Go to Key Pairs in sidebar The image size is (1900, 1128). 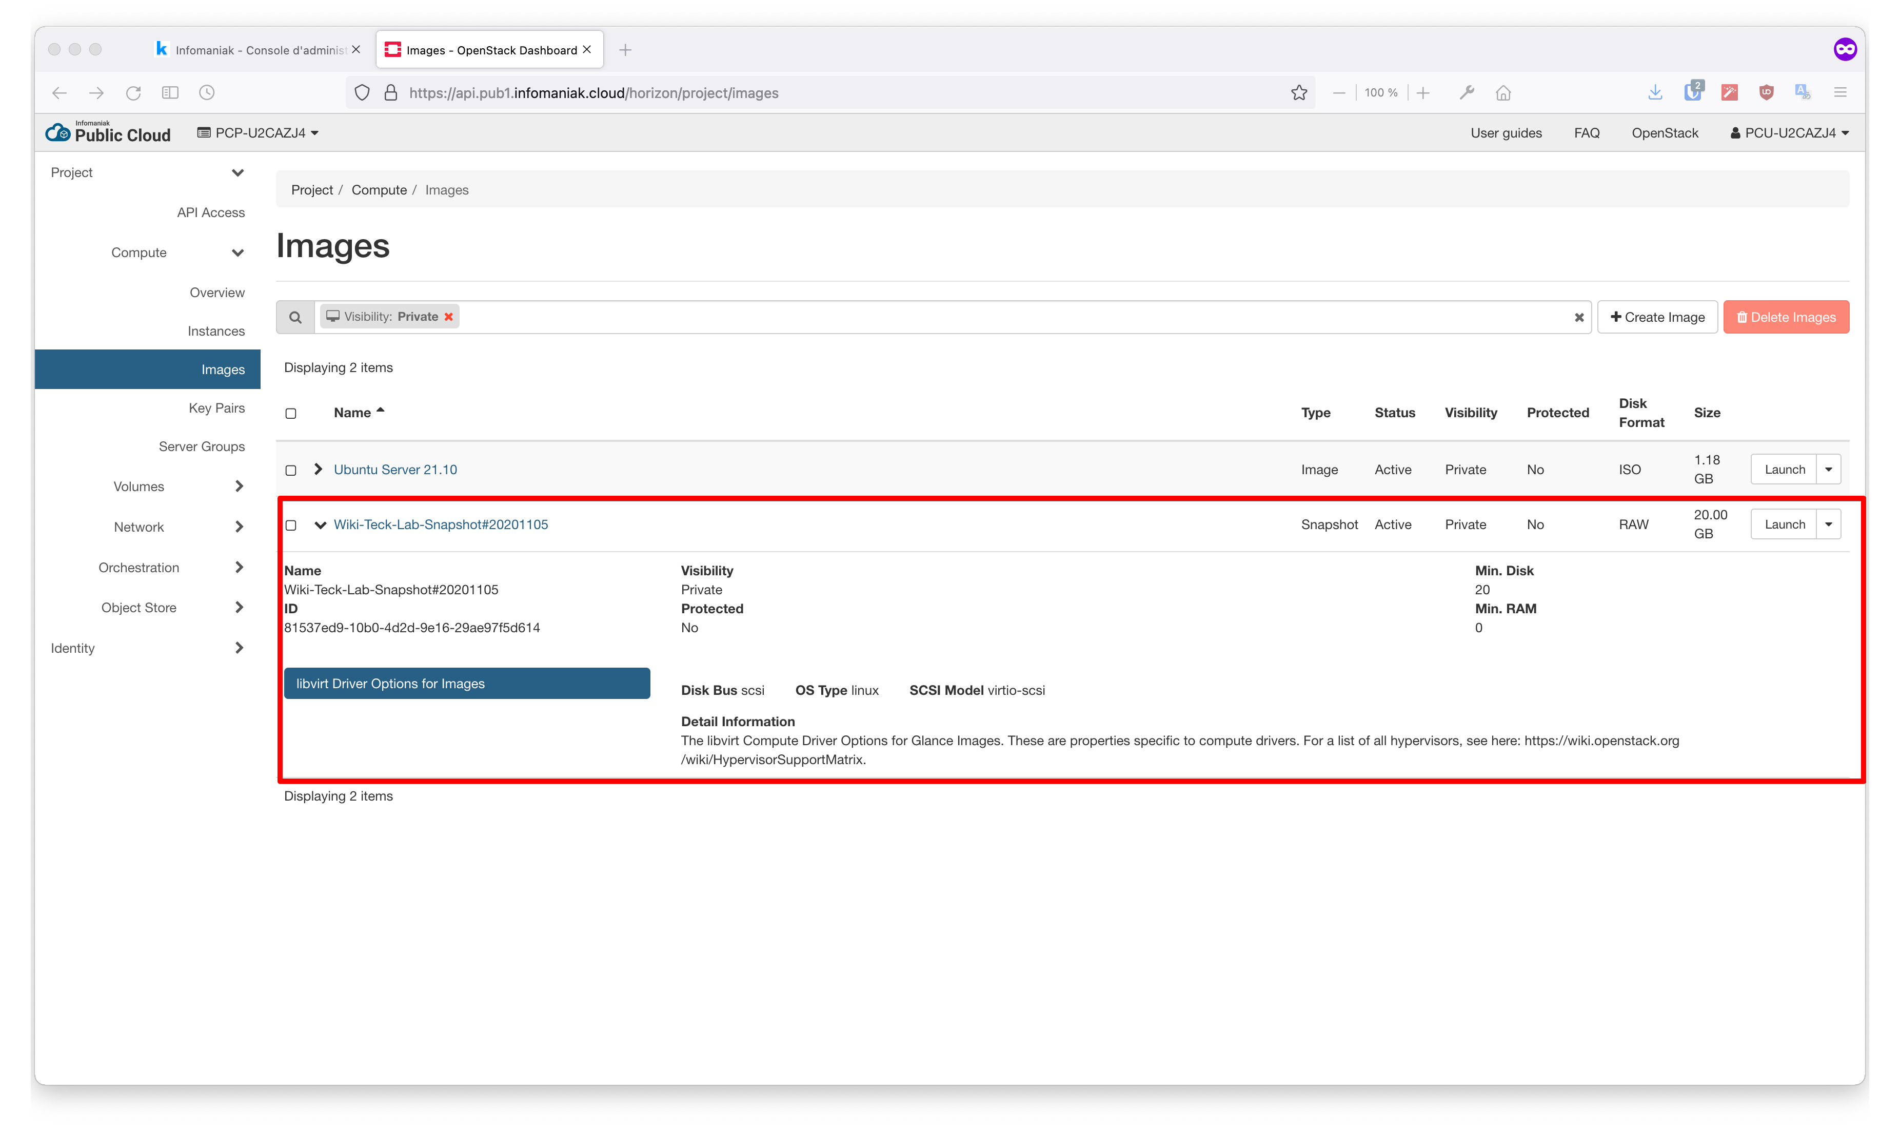216,408
